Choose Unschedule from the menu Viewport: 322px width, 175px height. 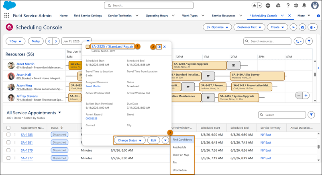[182, 170]
